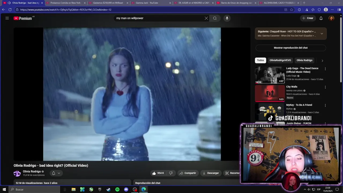
Task: Open the City Walls video thumbnail
Action: [x=270, y=93]
